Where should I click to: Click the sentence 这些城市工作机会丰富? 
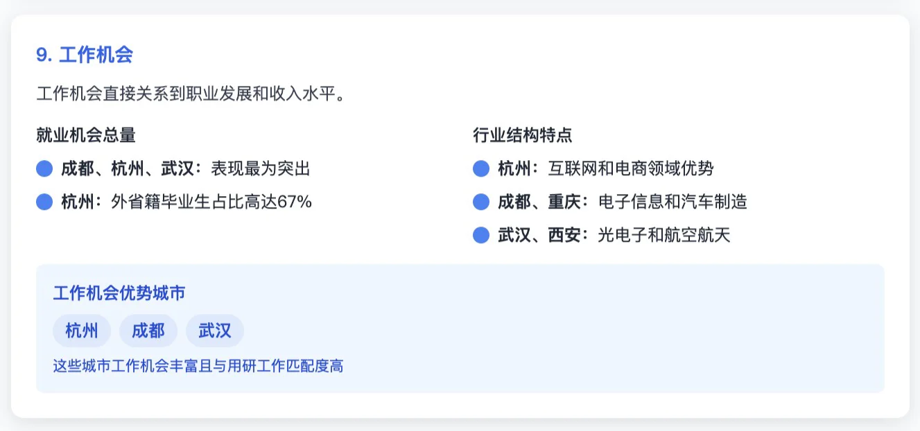click(x=198, y=366)
